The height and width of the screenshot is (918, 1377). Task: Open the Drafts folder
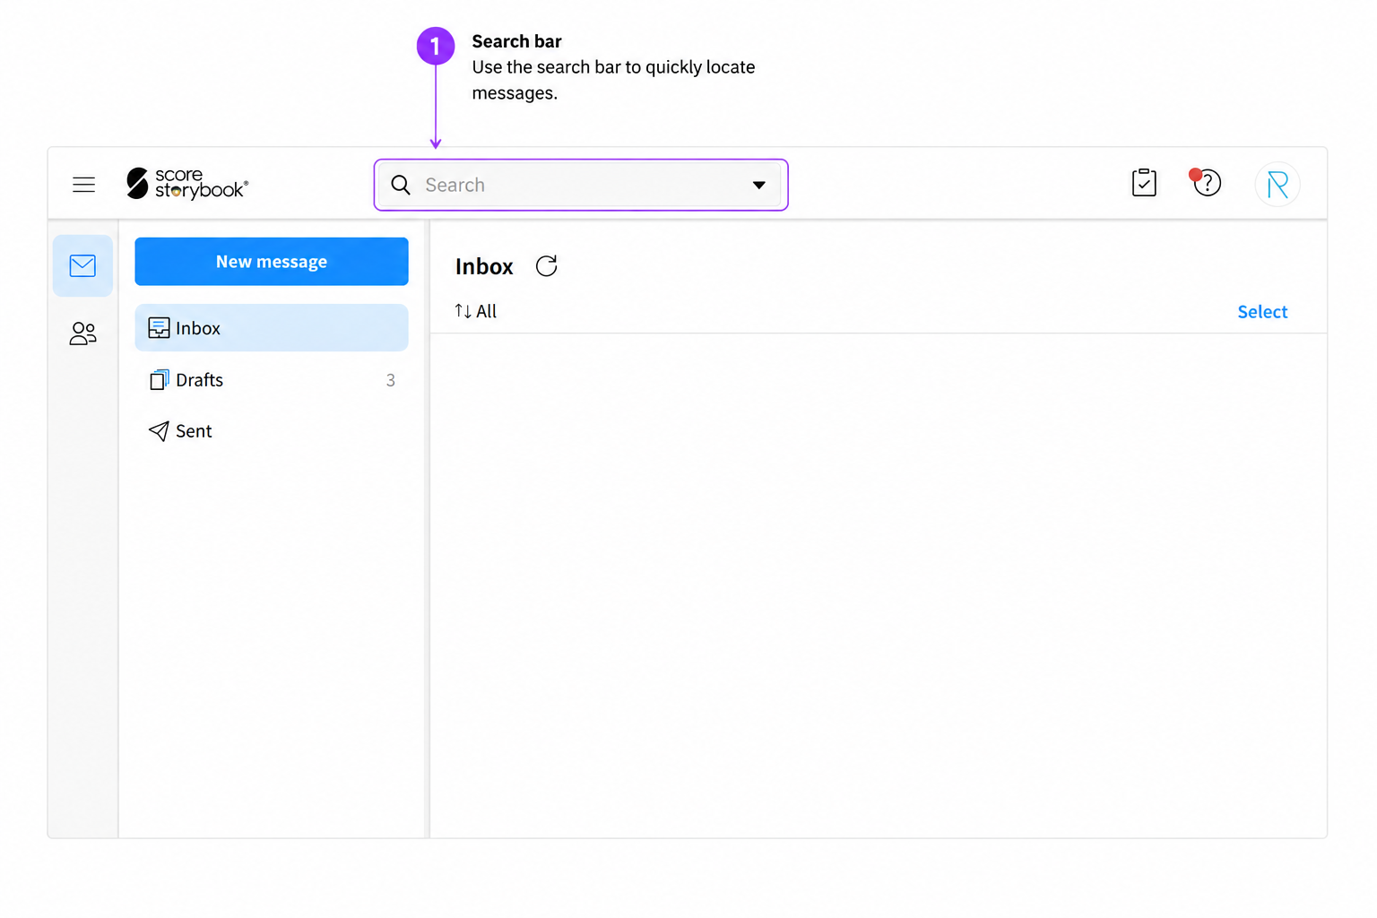click(272, 380)
